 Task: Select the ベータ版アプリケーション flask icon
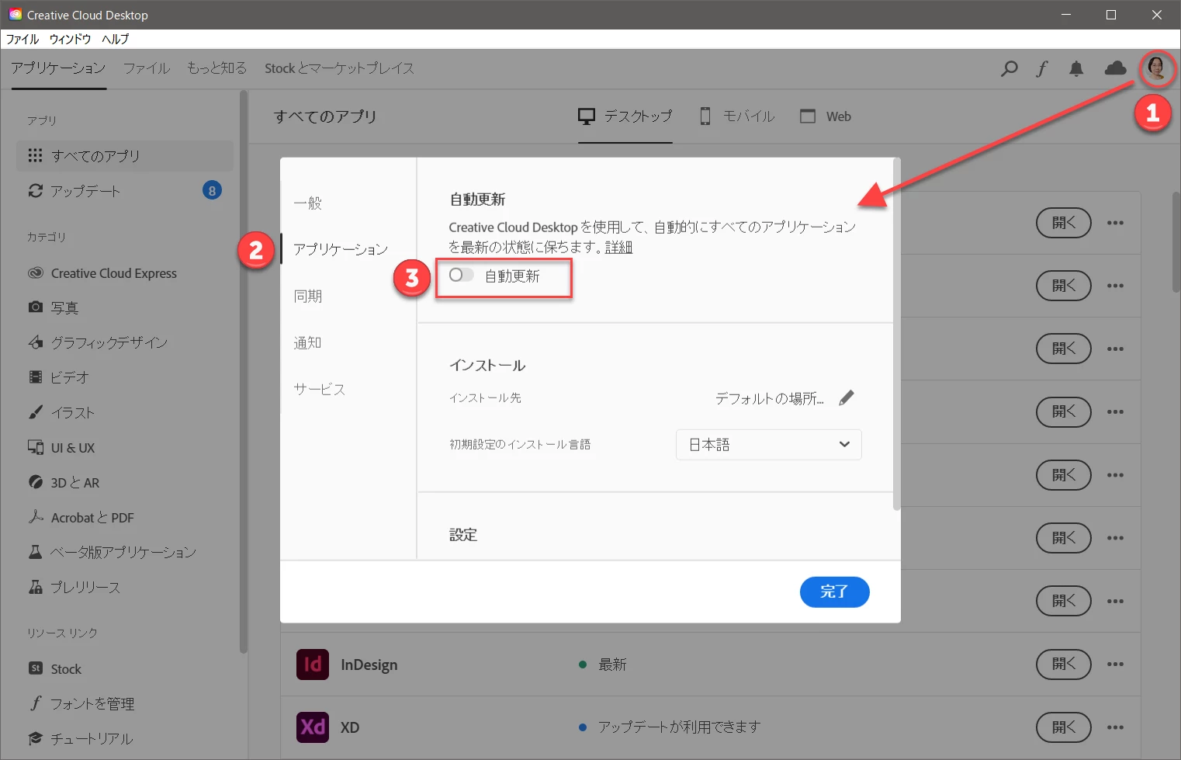(x=35, y=552)
